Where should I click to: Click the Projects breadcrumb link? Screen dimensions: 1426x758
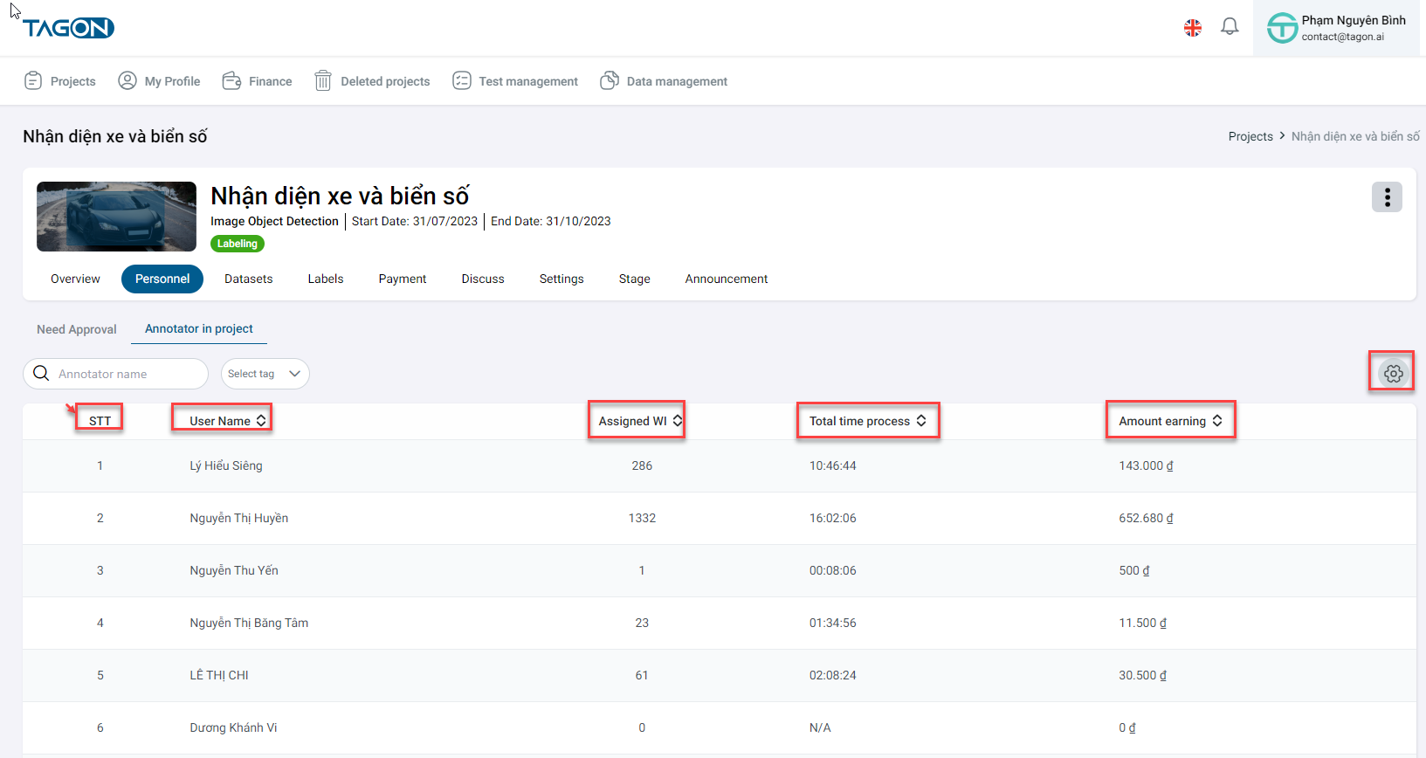click(x=1250, y=137)
